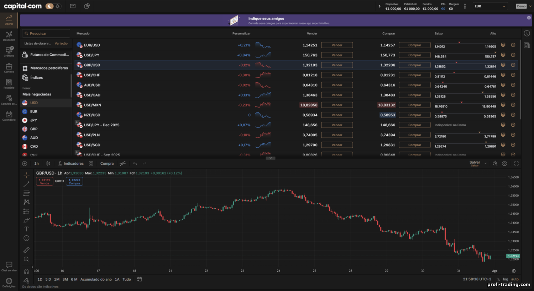Toggle dark/light theme switch
The width and height of the screenshot is (534, 291).
click(53, 6)
